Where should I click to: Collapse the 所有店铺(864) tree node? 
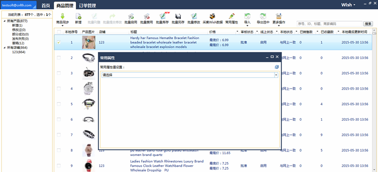(5, 48)
